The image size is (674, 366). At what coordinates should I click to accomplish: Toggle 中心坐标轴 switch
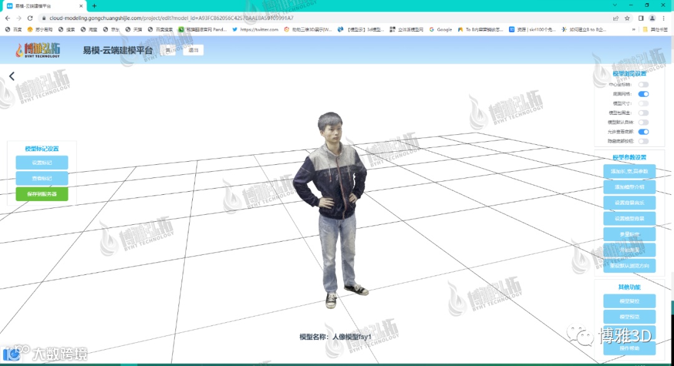(x=643, y=85)
